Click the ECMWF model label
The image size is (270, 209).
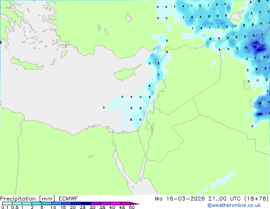pos(69,199)
